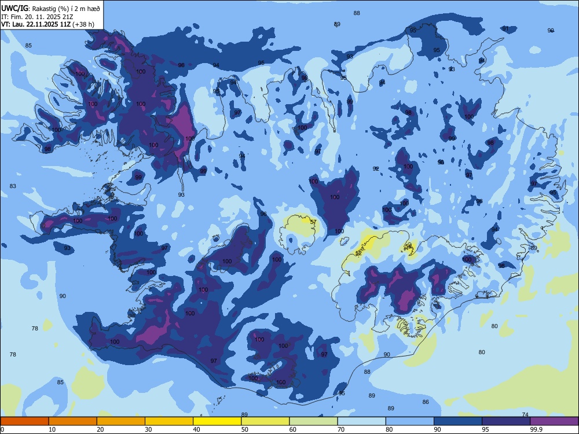Click the pale blue 70–80 legend swatch
The height and width of the screenshot is (434, 579).
pyautogui.click(x=362, y=421)
